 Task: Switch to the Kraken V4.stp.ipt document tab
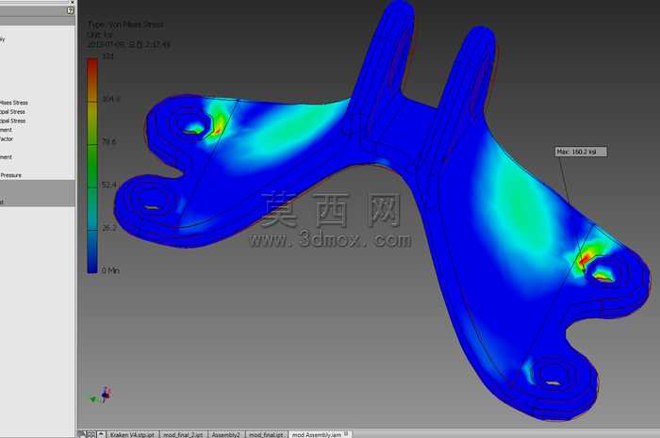click(x=133, y=434)
